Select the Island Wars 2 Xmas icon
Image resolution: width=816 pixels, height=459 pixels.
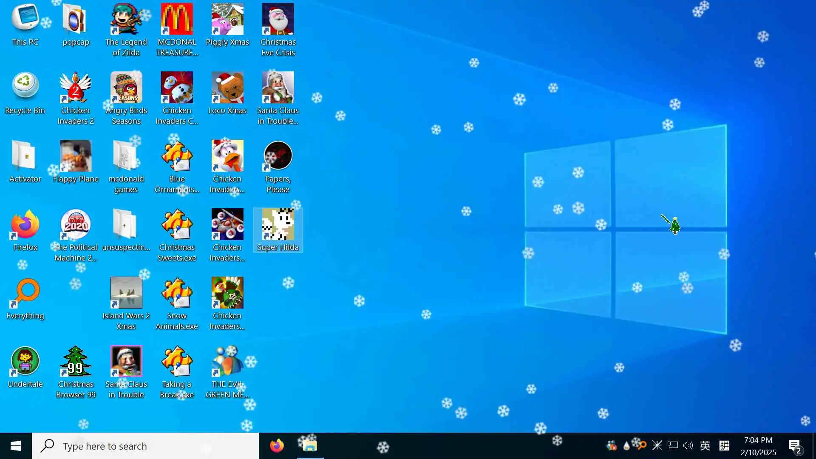(126, 293)
